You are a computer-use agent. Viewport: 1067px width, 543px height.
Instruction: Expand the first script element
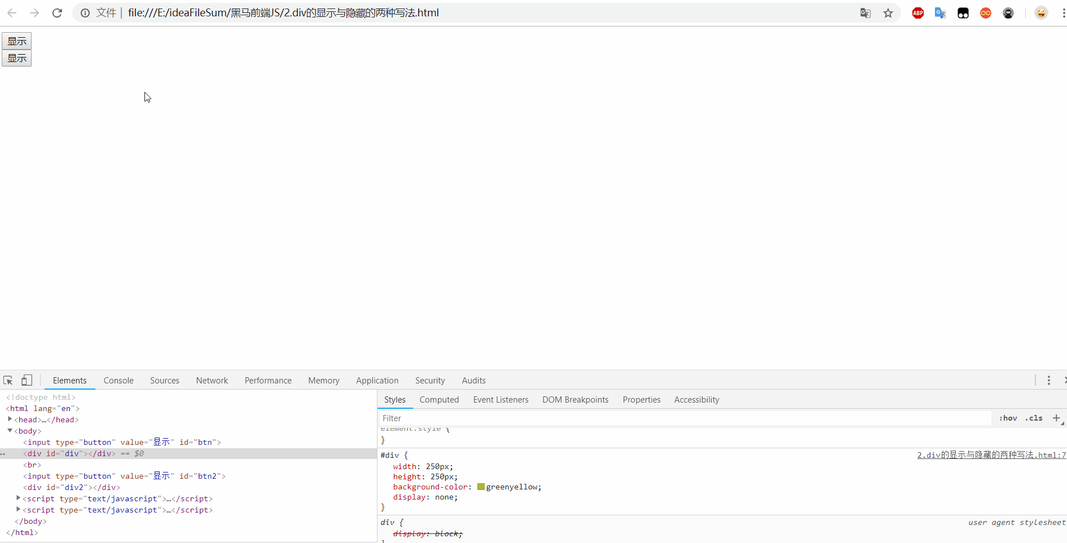click(19, 498)
